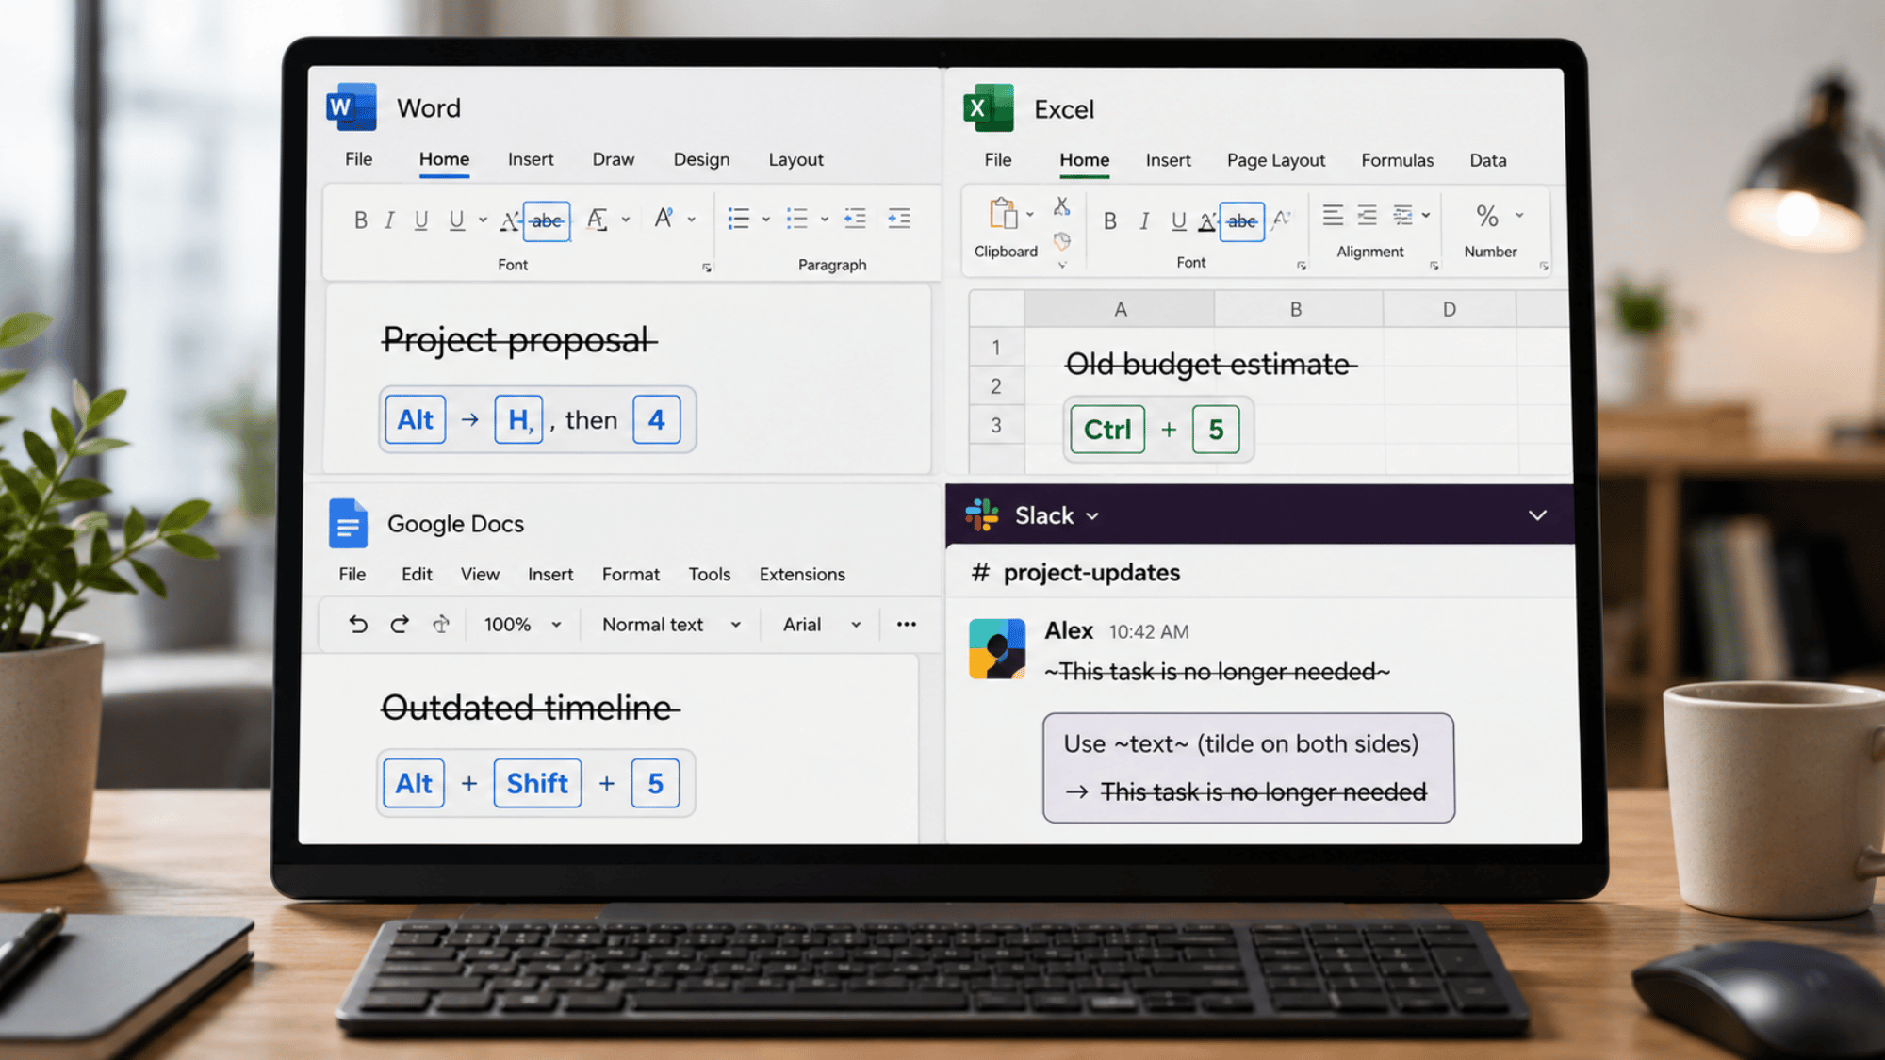Viewport: 1885px width, 1060px height.
Task: Click the Google Docs paint format icon
Action: tap(441, 624)
